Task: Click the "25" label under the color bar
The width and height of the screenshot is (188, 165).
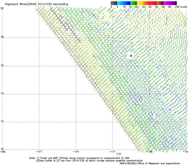Action: click(144, 7)
